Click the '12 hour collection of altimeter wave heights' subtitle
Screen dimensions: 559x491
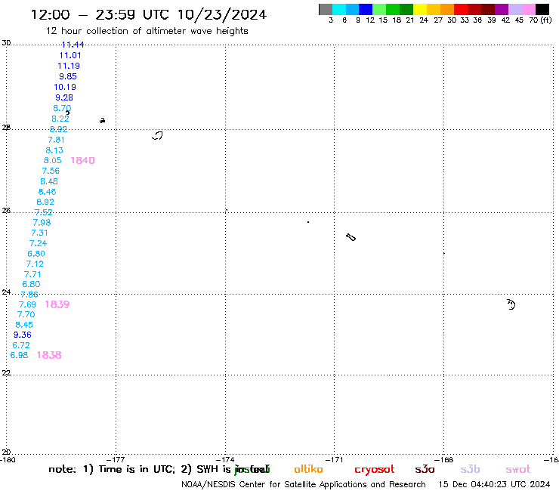[x=147, y=31]
